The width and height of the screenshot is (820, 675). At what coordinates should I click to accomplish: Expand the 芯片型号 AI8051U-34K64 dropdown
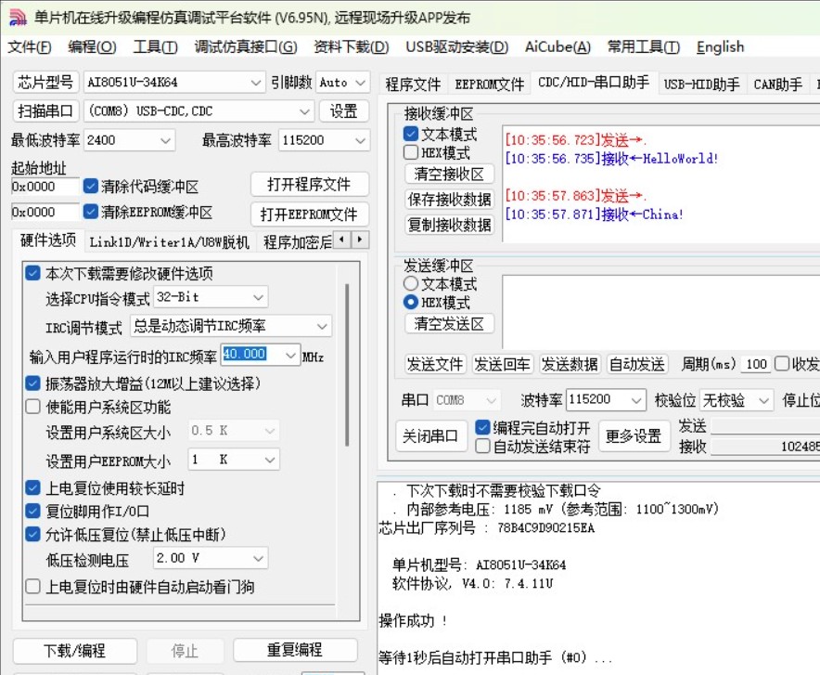(256, 83)
